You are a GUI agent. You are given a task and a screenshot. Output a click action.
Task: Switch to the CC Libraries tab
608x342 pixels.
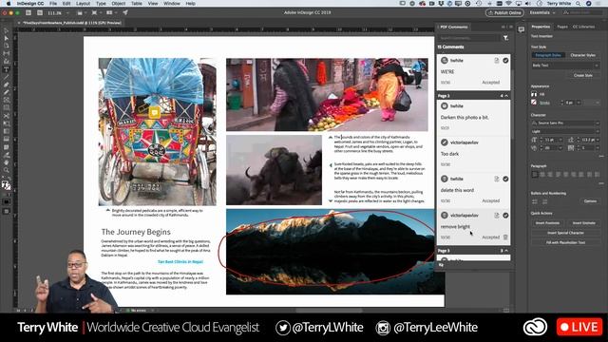coord(583,27)
